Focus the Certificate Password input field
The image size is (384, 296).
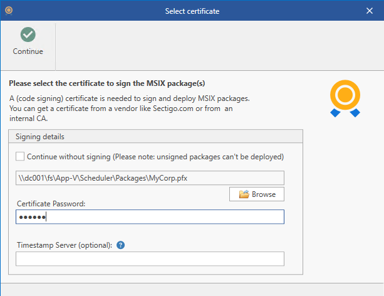[x=150, y=217]
